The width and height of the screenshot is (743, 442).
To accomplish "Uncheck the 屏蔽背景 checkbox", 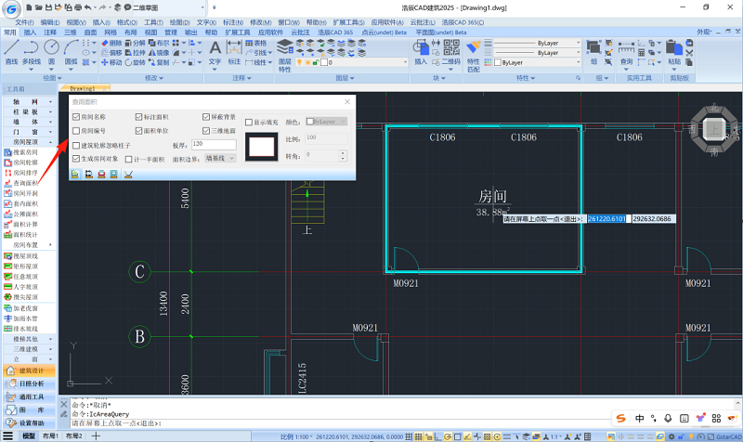I will tap(206, 117).
